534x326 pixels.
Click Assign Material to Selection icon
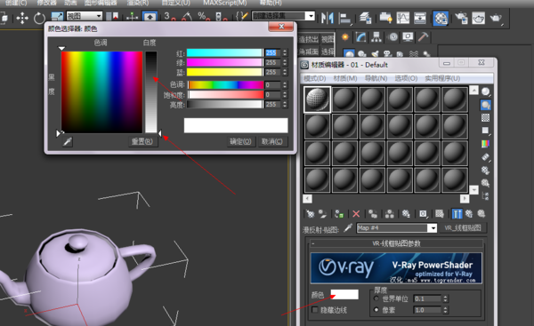click(338, 214)
